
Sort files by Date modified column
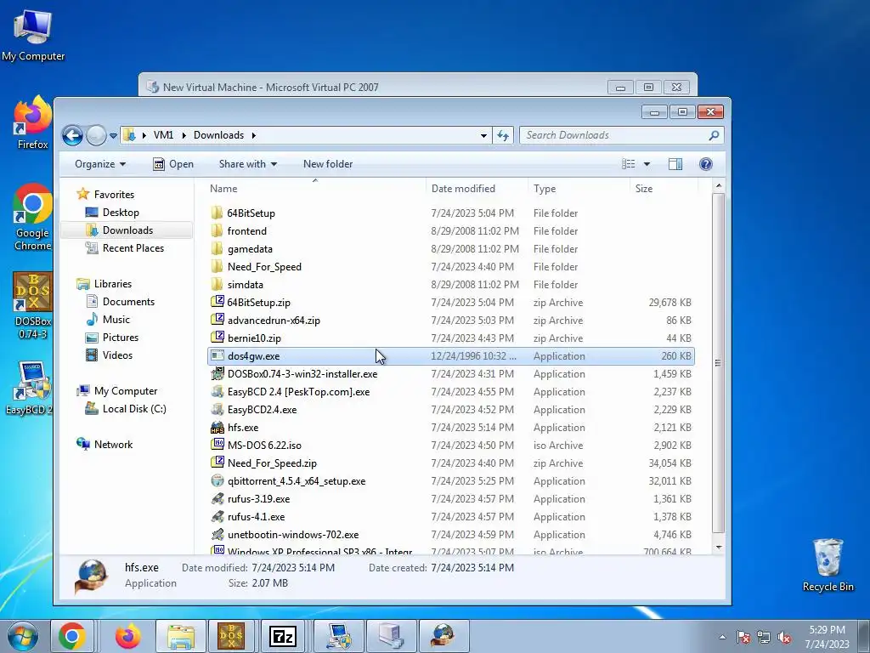477,189
